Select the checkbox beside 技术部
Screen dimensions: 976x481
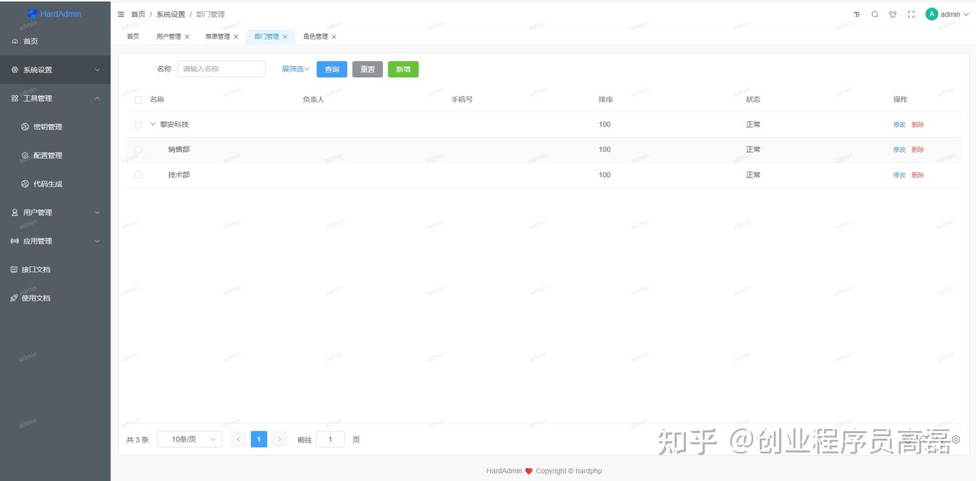click(138, 174)
